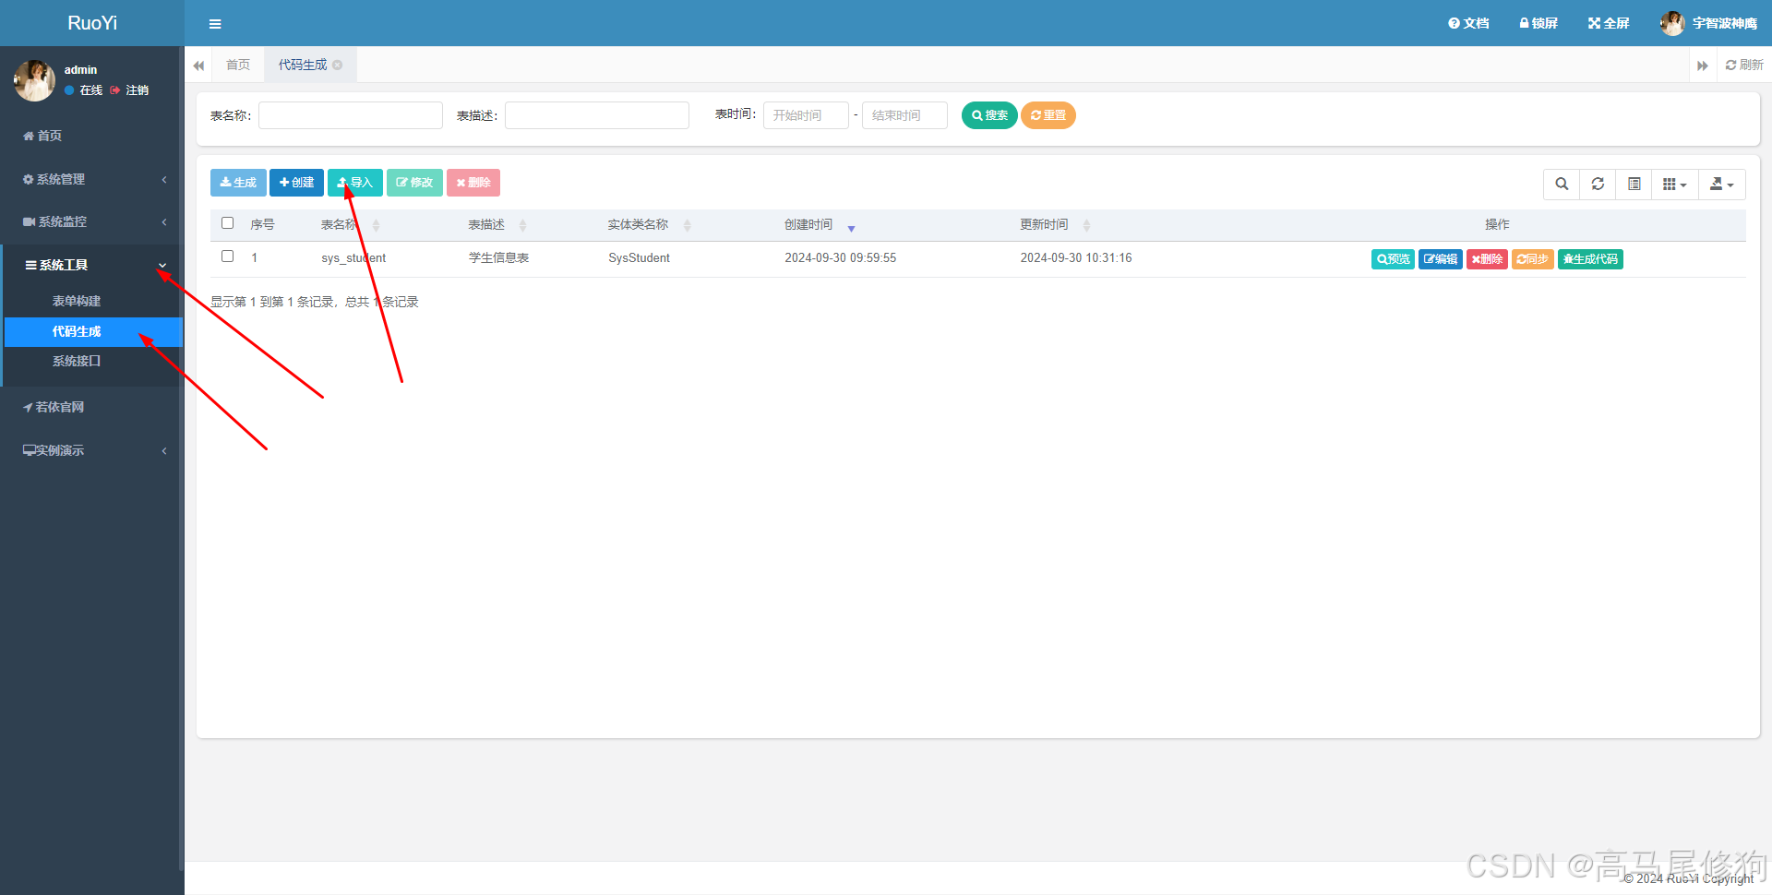The width and height of the screenshot is (1772, 895).
Task: Click the 导入 import button
Action: pos(355,183)
